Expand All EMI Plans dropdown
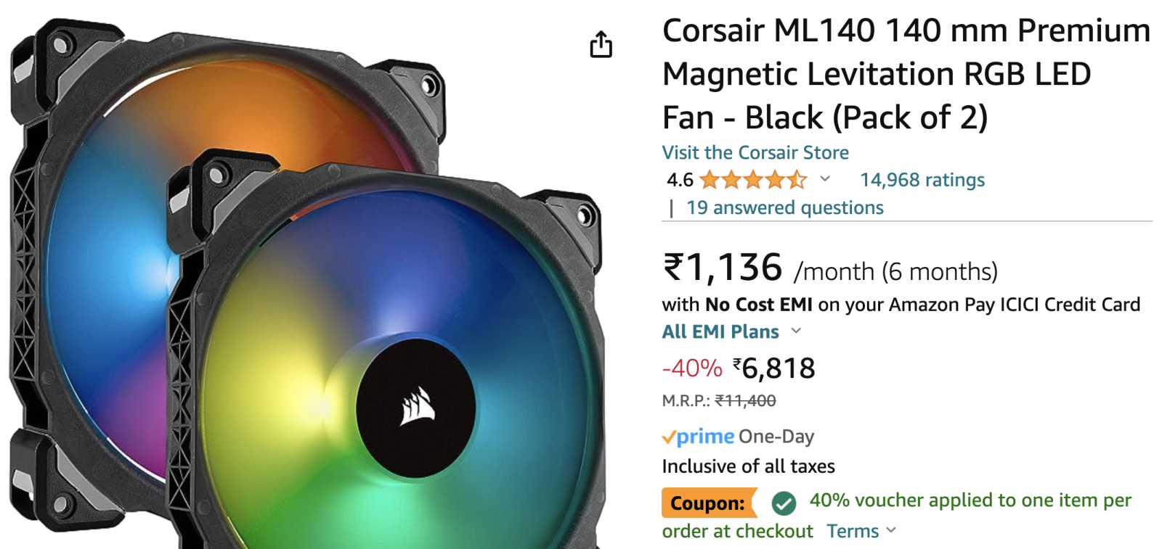 click(x=731, y=331)
